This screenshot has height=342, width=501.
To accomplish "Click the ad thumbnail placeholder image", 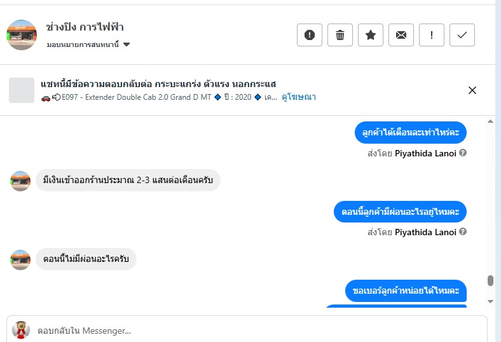I will click(x=22, y=90).
